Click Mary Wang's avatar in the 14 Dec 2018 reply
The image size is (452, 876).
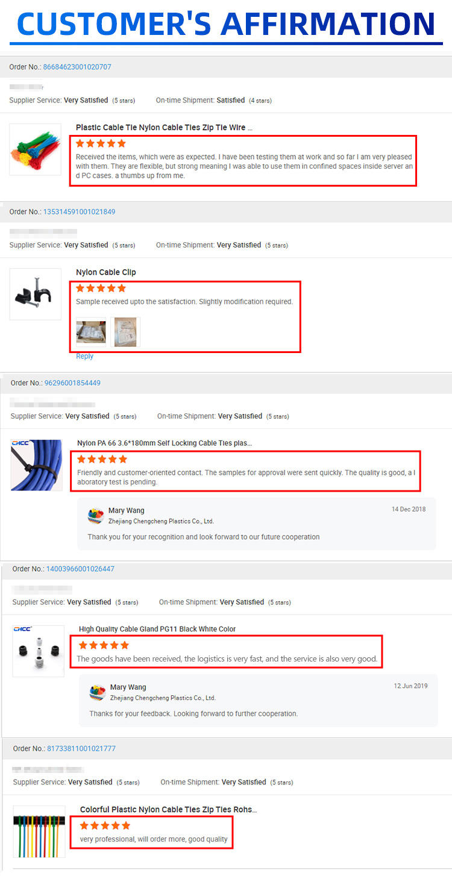pos(96,516)
